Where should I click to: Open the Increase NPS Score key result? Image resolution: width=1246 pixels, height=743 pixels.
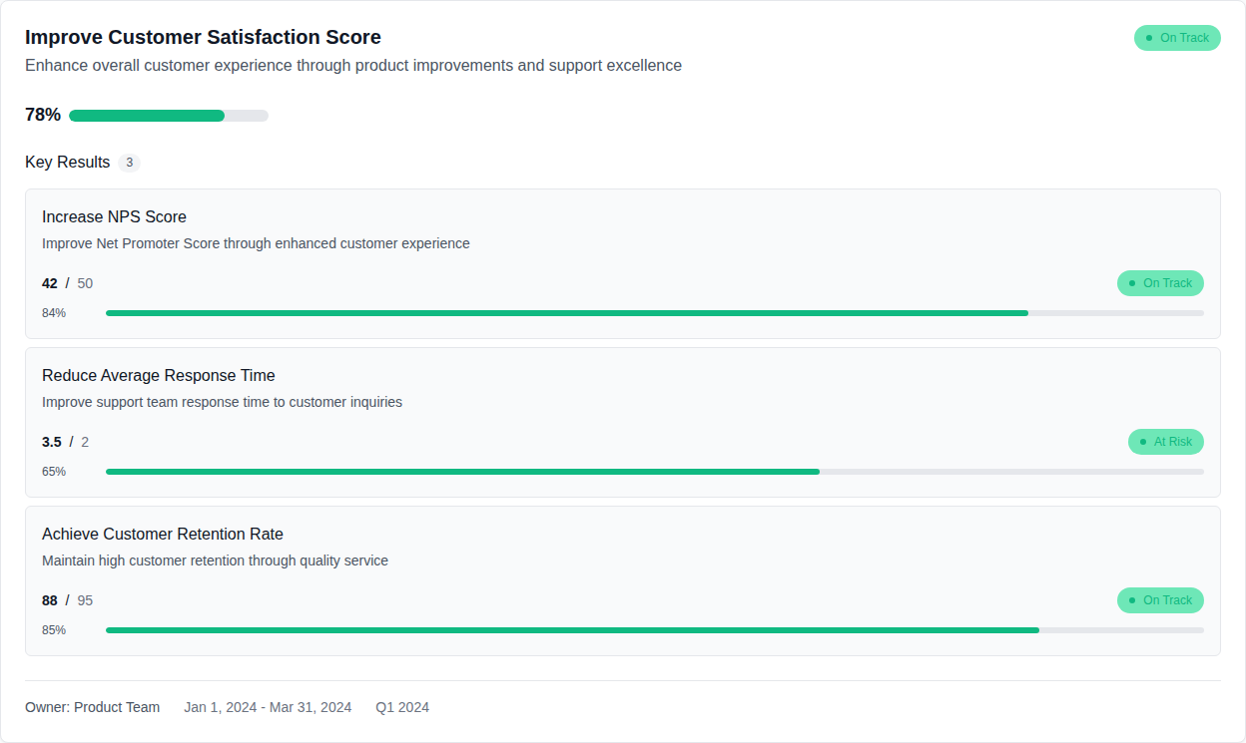[x=114, y=217]
